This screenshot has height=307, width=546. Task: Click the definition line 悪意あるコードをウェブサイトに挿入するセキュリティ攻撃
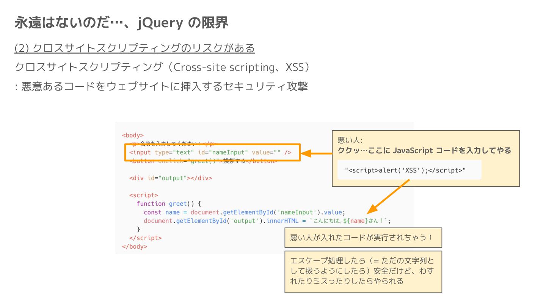[161, 86]
